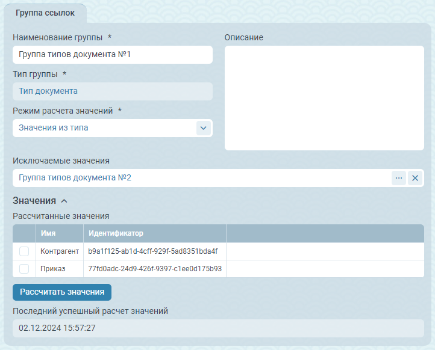Click the empty header cell above the checkboxes
This screenshot has height=350, width=435.
pos(24,233)
